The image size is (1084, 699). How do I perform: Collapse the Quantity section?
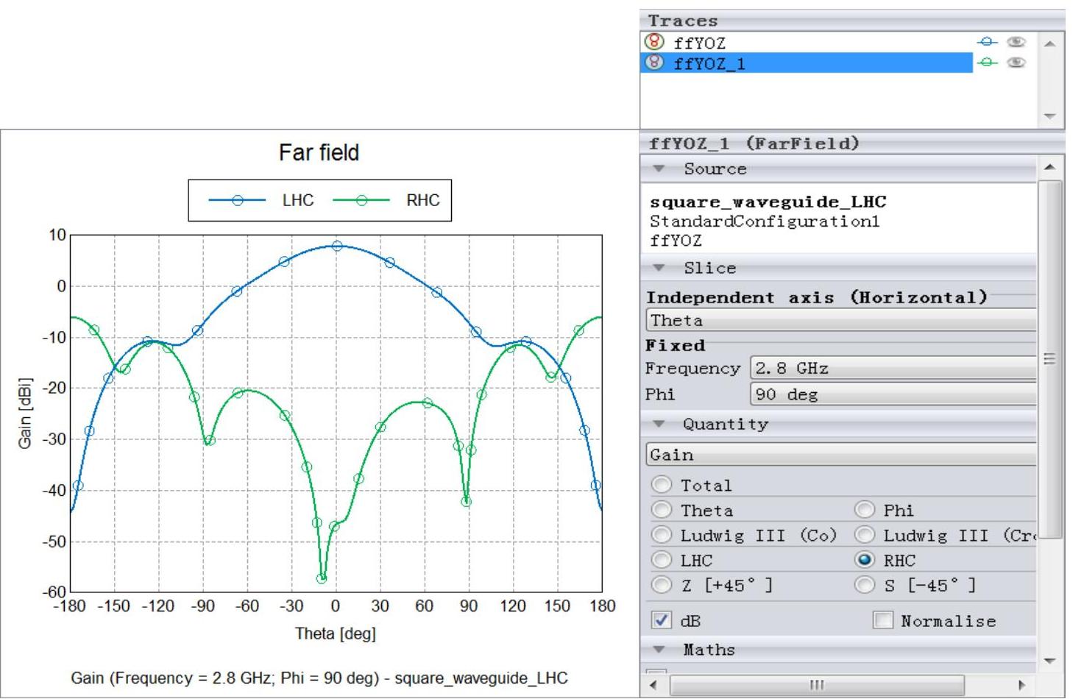tap(659, 425)
